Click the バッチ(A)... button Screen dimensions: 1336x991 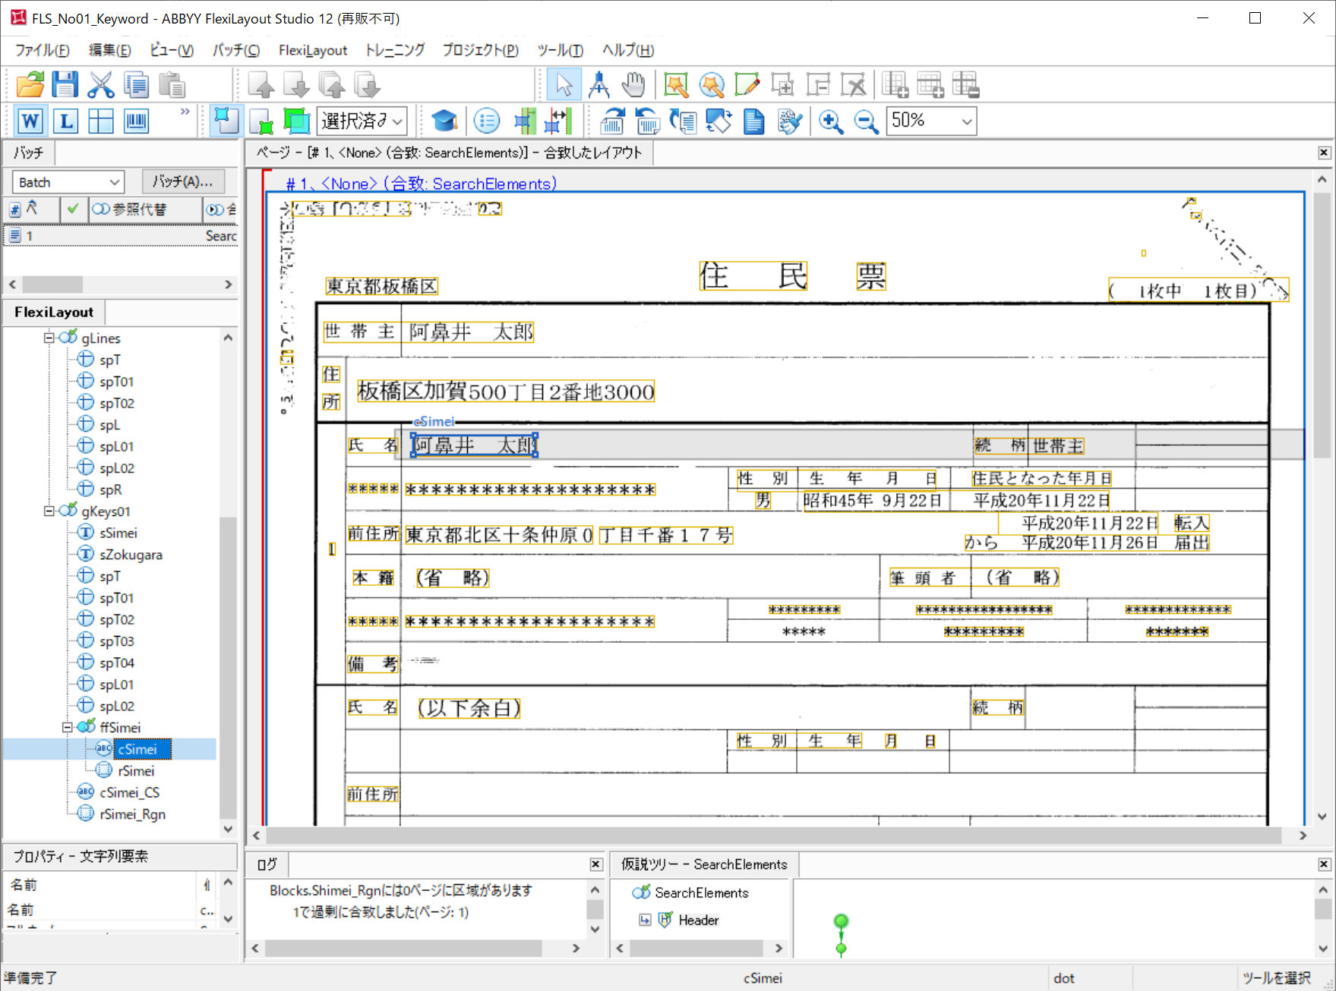(183, 182)
